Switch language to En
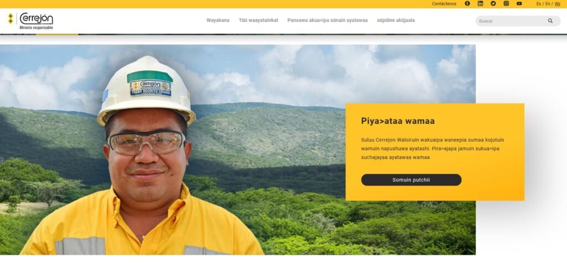 pos(548,4)
